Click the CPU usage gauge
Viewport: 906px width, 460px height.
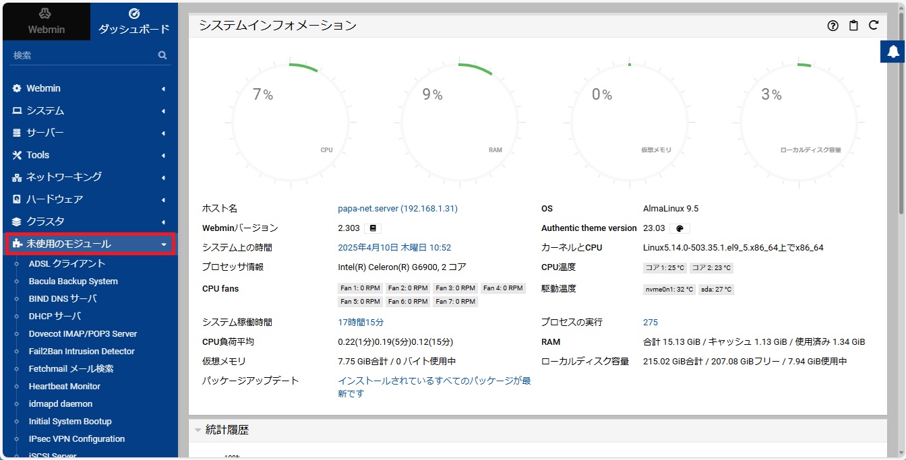point(290,122)
